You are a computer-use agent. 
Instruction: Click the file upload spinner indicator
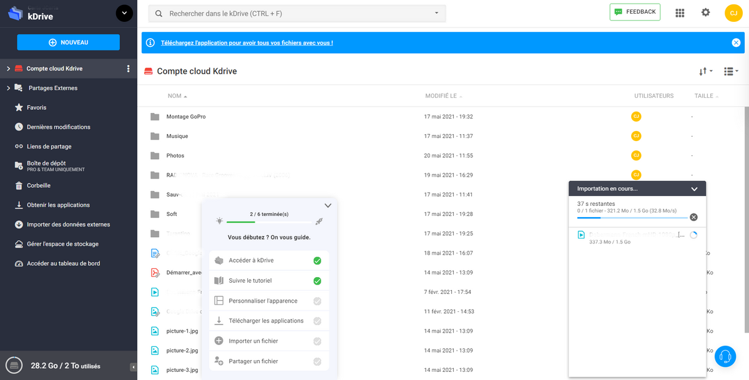coord(693,235)
